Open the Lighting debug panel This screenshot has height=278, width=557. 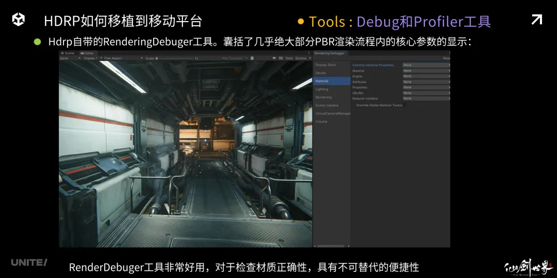tap(332, 89)
